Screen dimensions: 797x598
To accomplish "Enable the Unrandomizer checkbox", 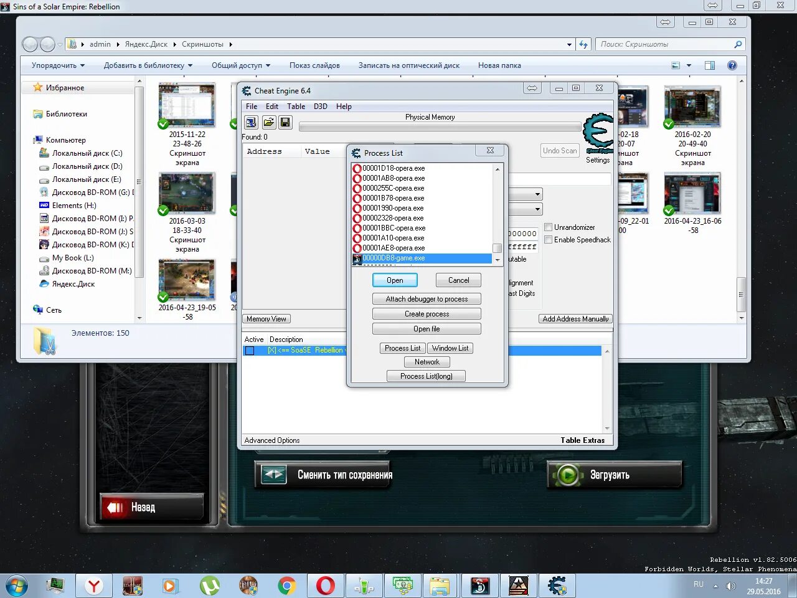I will click(x=549, y=227).
